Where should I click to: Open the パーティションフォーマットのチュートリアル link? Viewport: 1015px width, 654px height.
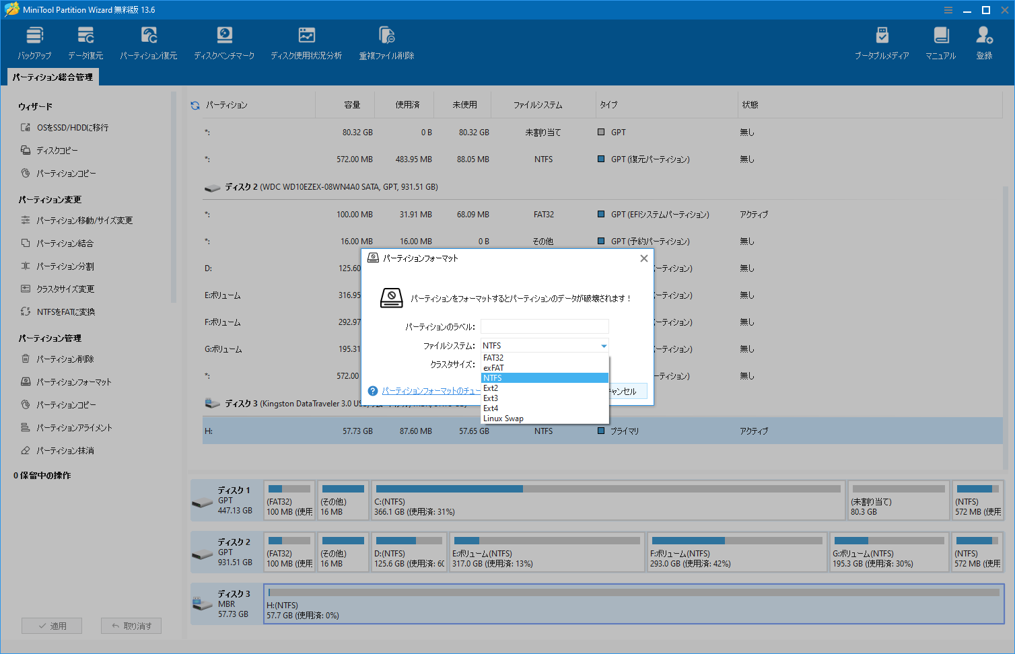pos(431,390)
